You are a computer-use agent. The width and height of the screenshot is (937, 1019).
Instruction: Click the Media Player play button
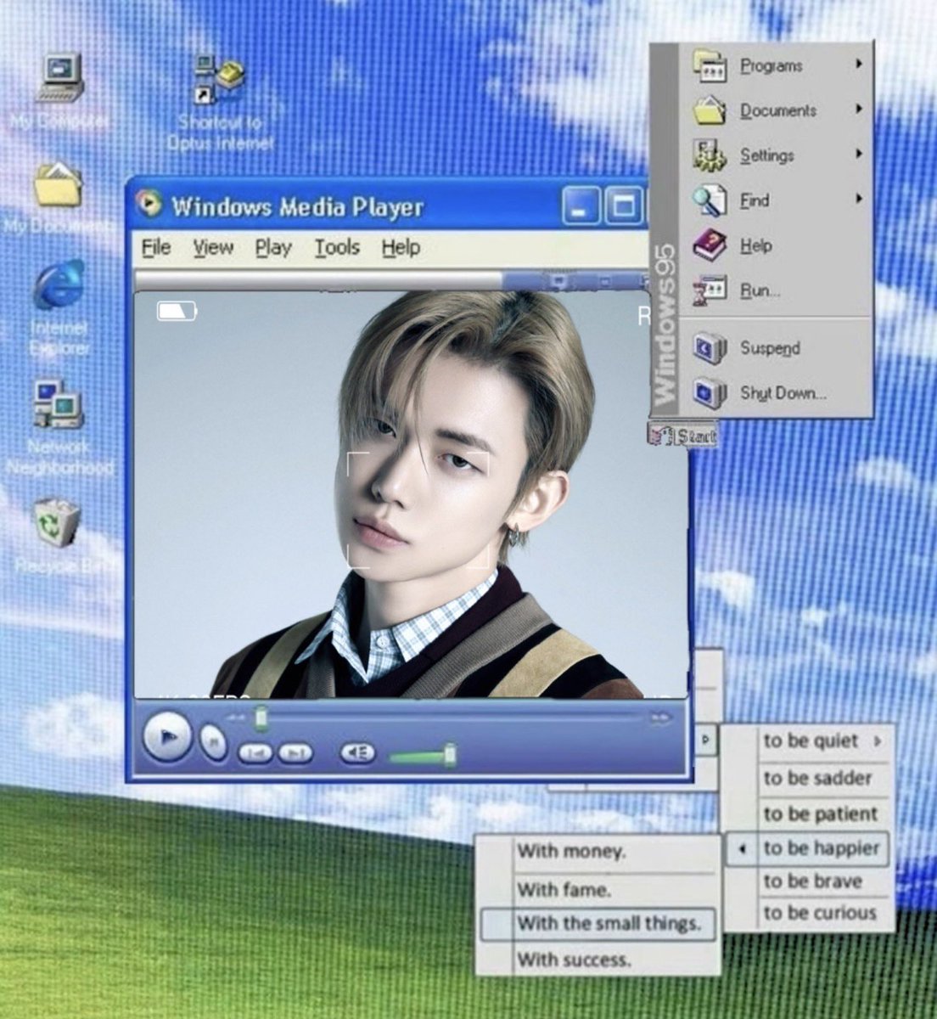167,737
